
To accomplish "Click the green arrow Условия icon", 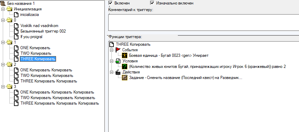I will [x=118, y=61].
